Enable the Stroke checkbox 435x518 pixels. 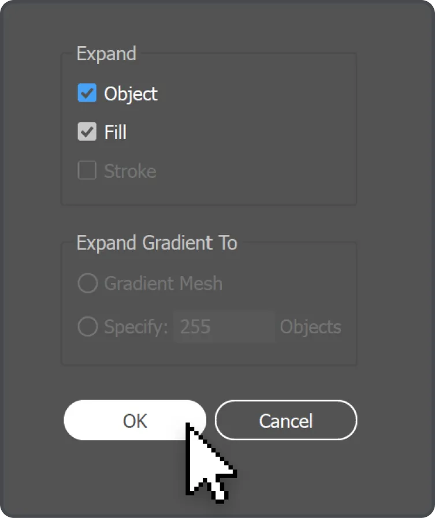pyautogui.click(x=87, y=170)
